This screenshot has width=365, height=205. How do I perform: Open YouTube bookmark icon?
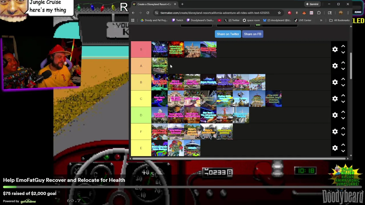(x=219, y=20)
